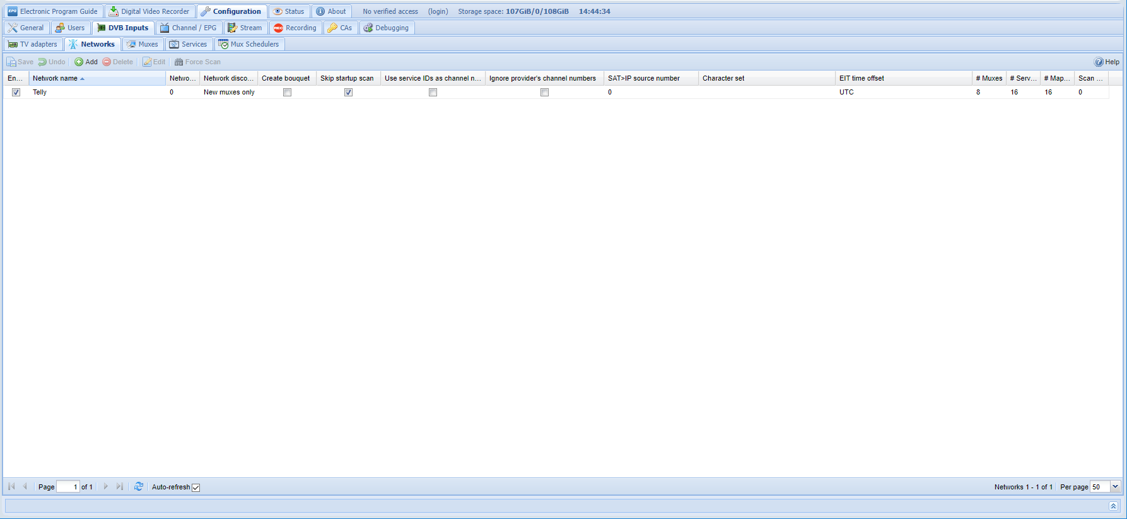Click the refresh icon in paging bar
The width and height of the screenshot is (1127, 519).
(x=139, y=487)
